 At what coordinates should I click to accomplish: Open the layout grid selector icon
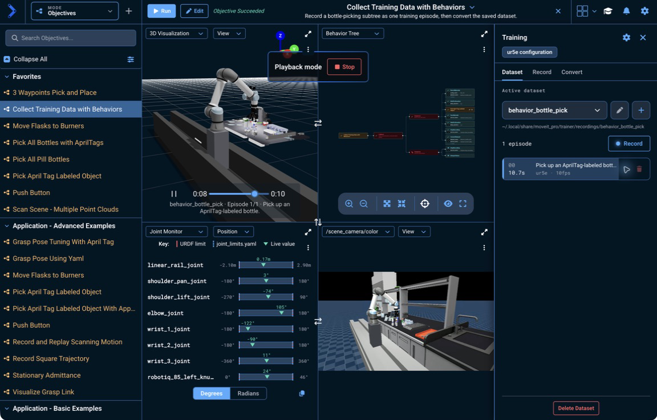[582, 11]
